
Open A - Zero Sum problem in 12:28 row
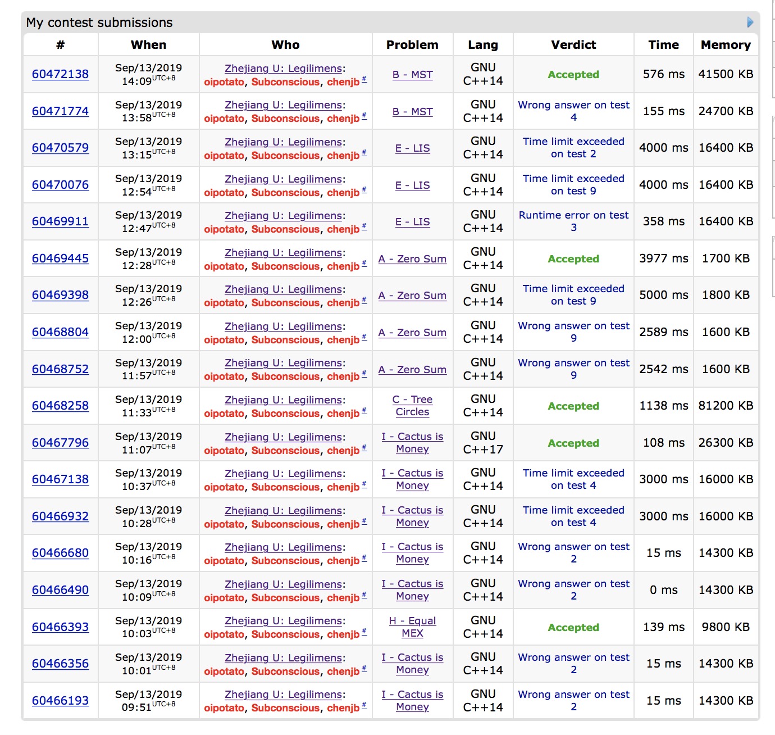412,259
